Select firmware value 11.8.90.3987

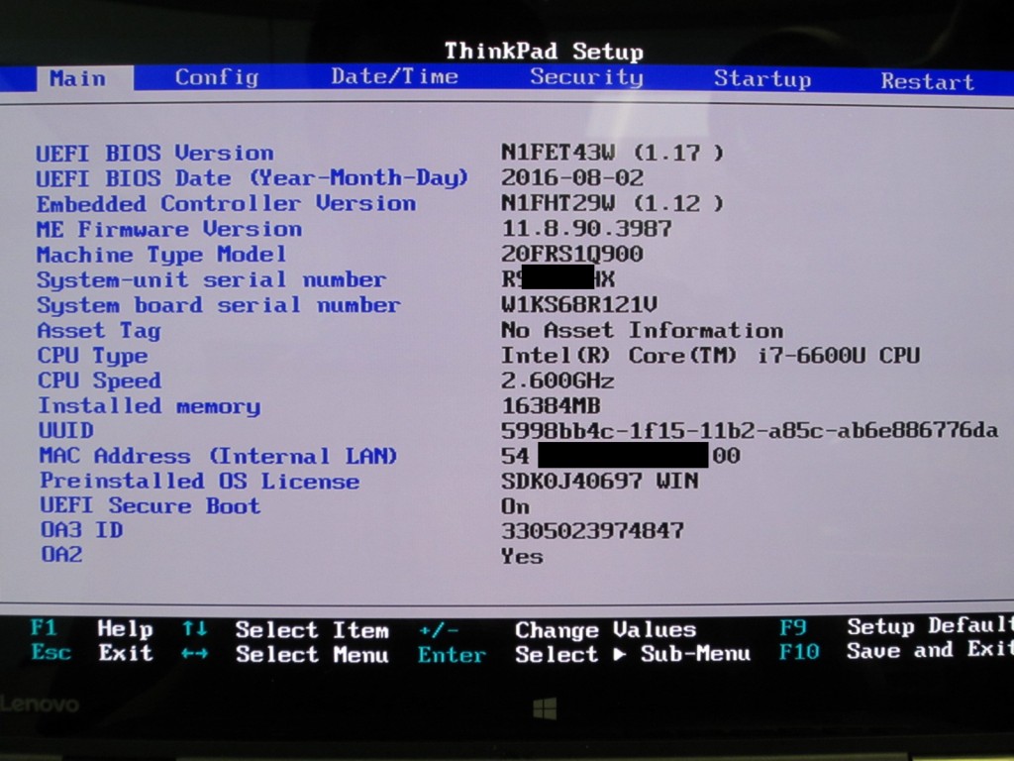(586, 229)
